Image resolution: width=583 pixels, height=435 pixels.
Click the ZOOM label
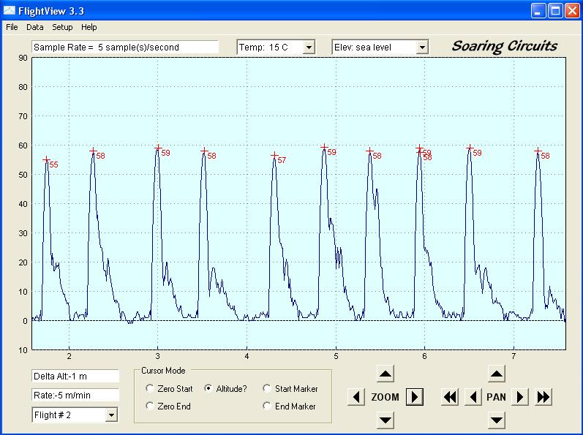coord(385,397)
